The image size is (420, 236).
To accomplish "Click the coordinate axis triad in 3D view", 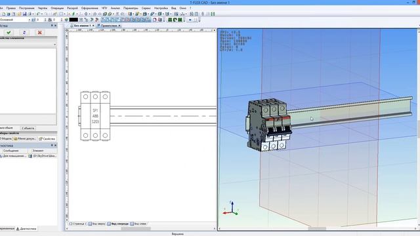I will 231,208.
